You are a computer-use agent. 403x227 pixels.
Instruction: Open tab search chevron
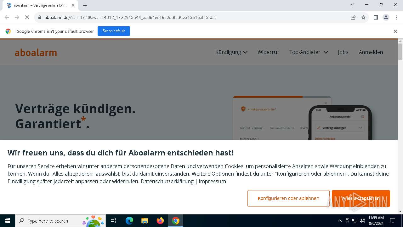click(x=352, y=4)
